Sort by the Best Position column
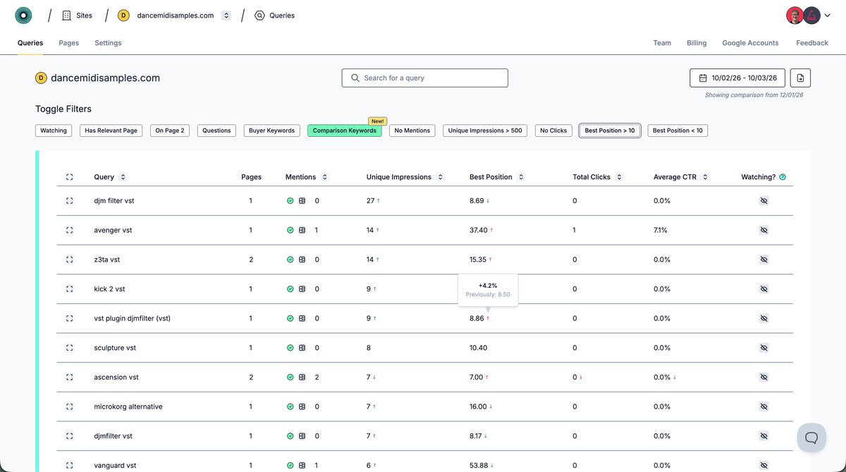Image resolution: width=846 pixels, height=472 pixels. coord(522,177)
